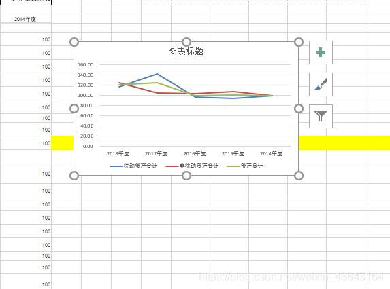Click the 80.00 vertical axis value
This screenshot has height=289, width=390.
pyautogui.click(x=87, y=106)
